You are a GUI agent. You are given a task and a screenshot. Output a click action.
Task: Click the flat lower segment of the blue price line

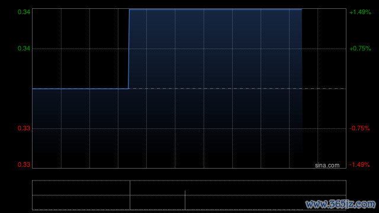[81, 89]
